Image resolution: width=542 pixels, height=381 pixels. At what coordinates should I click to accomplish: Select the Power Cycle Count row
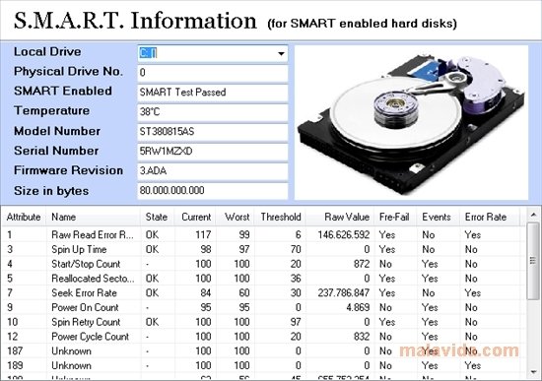tap(264, 337)
